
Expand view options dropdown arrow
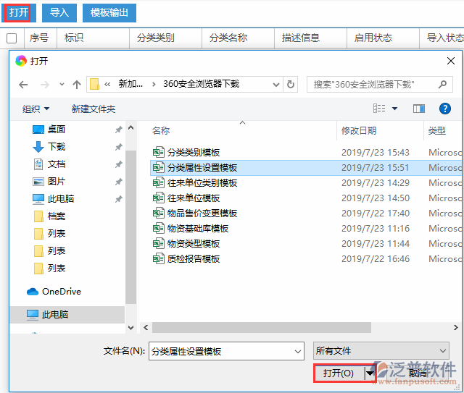(394, 109)
